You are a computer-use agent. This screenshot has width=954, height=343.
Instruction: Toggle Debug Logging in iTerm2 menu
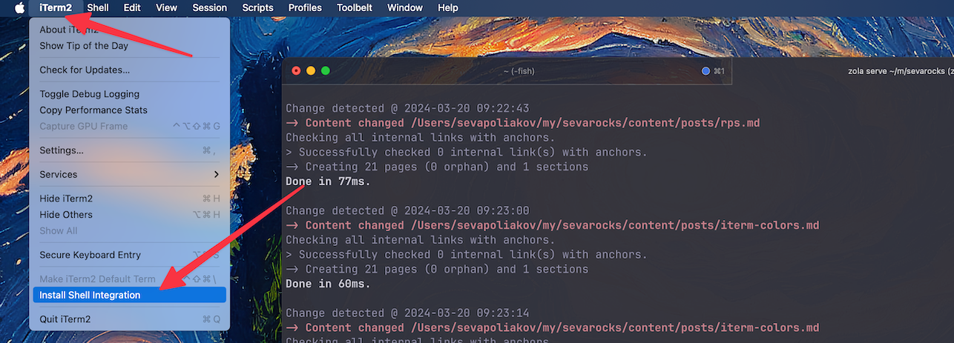click(89, 94)
